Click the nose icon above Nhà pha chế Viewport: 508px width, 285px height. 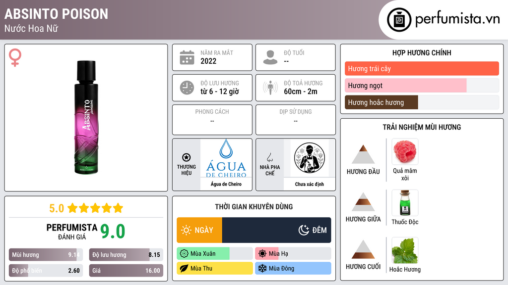(x=269, y=157)
